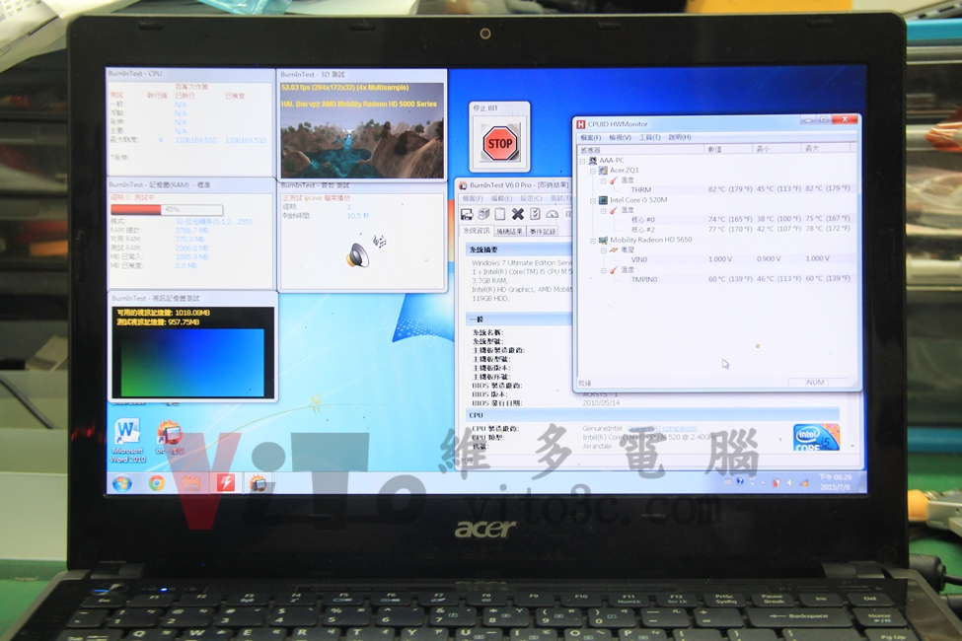Click the RAM test 45% progress bar

point(167,210)
